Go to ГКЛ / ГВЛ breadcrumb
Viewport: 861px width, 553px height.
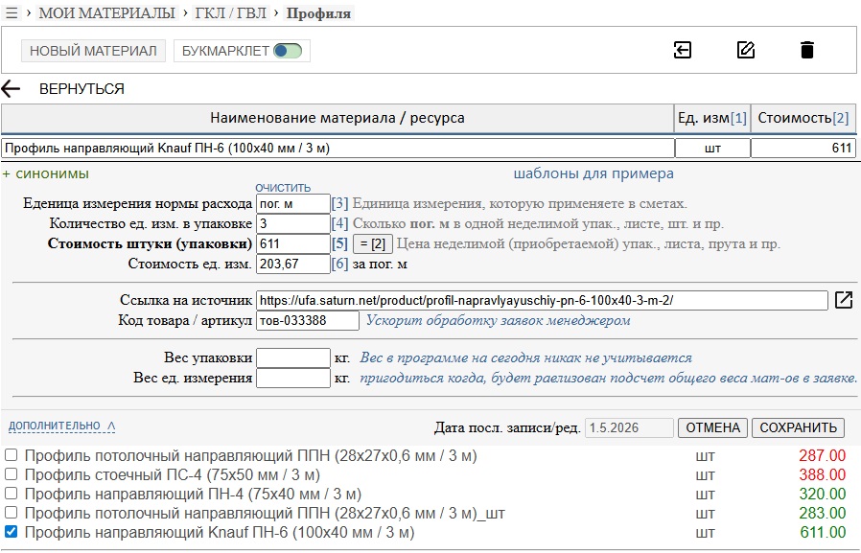tap(231, 13)
